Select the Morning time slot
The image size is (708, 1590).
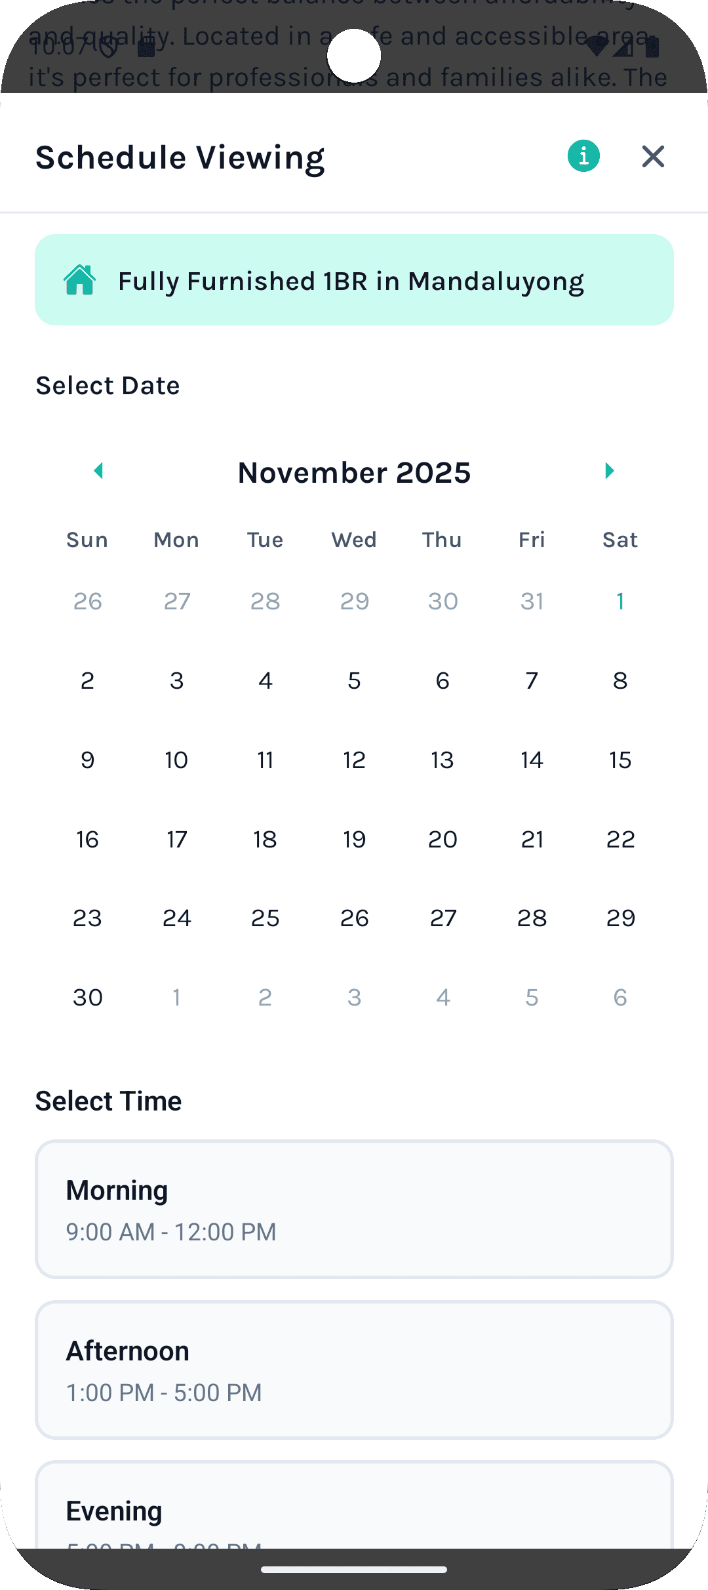click(x=354, y=1209)
